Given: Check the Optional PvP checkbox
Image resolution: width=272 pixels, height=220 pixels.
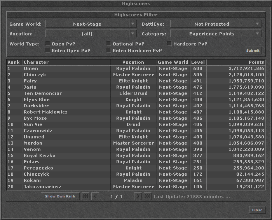Looking at the screenshot, I should 109,44.
